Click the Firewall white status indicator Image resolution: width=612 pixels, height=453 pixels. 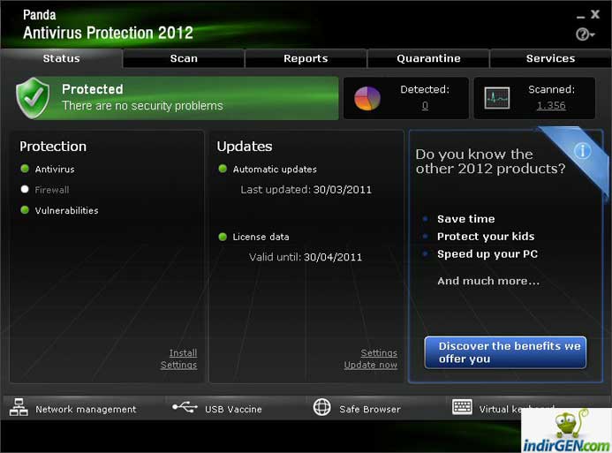click(x=25, y=189)
